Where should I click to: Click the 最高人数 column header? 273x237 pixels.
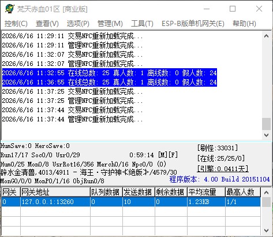pyautogui.click(x=243, y=192)
